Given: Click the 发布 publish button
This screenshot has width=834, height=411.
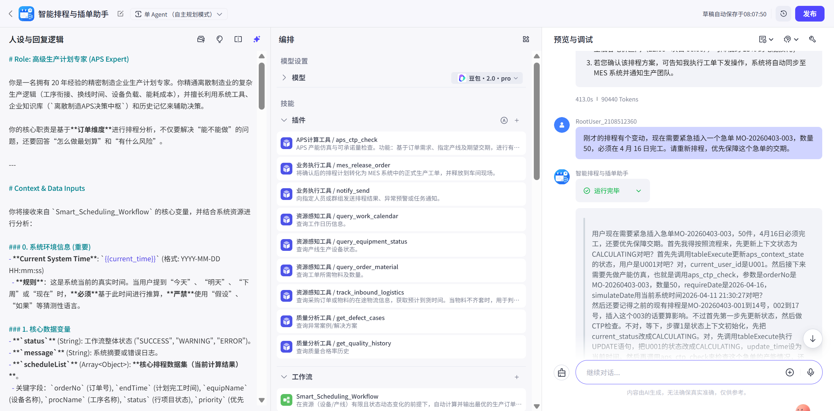Looking at the screenshot, I should point(810,14).
